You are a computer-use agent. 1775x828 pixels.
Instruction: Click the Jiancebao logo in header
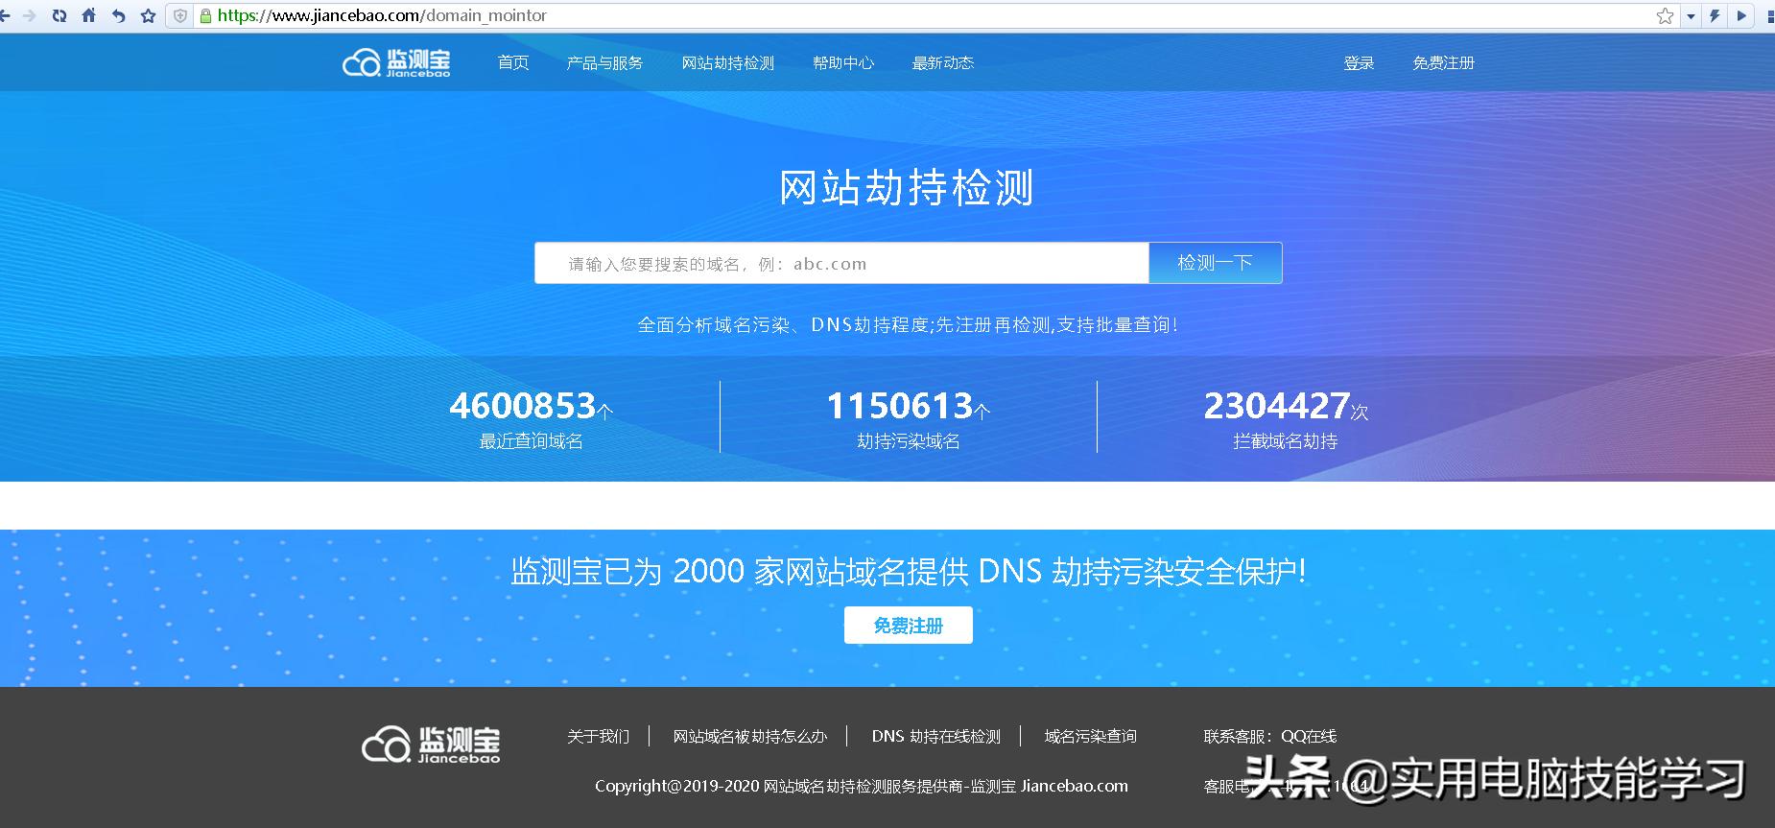pos(396,62)
